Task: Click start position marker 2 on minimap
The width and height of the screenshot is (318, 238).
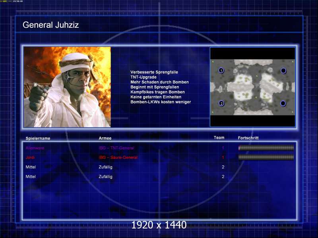Action: coord(221,104)
